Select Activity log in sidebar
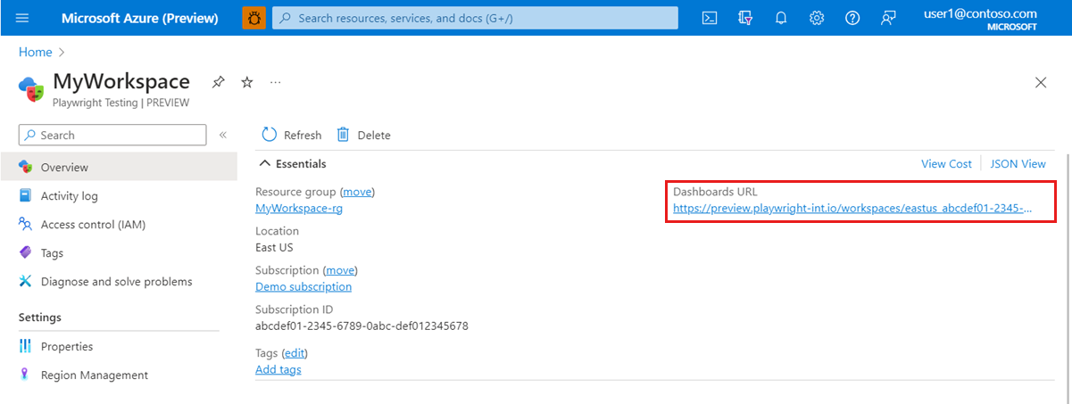 [70, 196]
